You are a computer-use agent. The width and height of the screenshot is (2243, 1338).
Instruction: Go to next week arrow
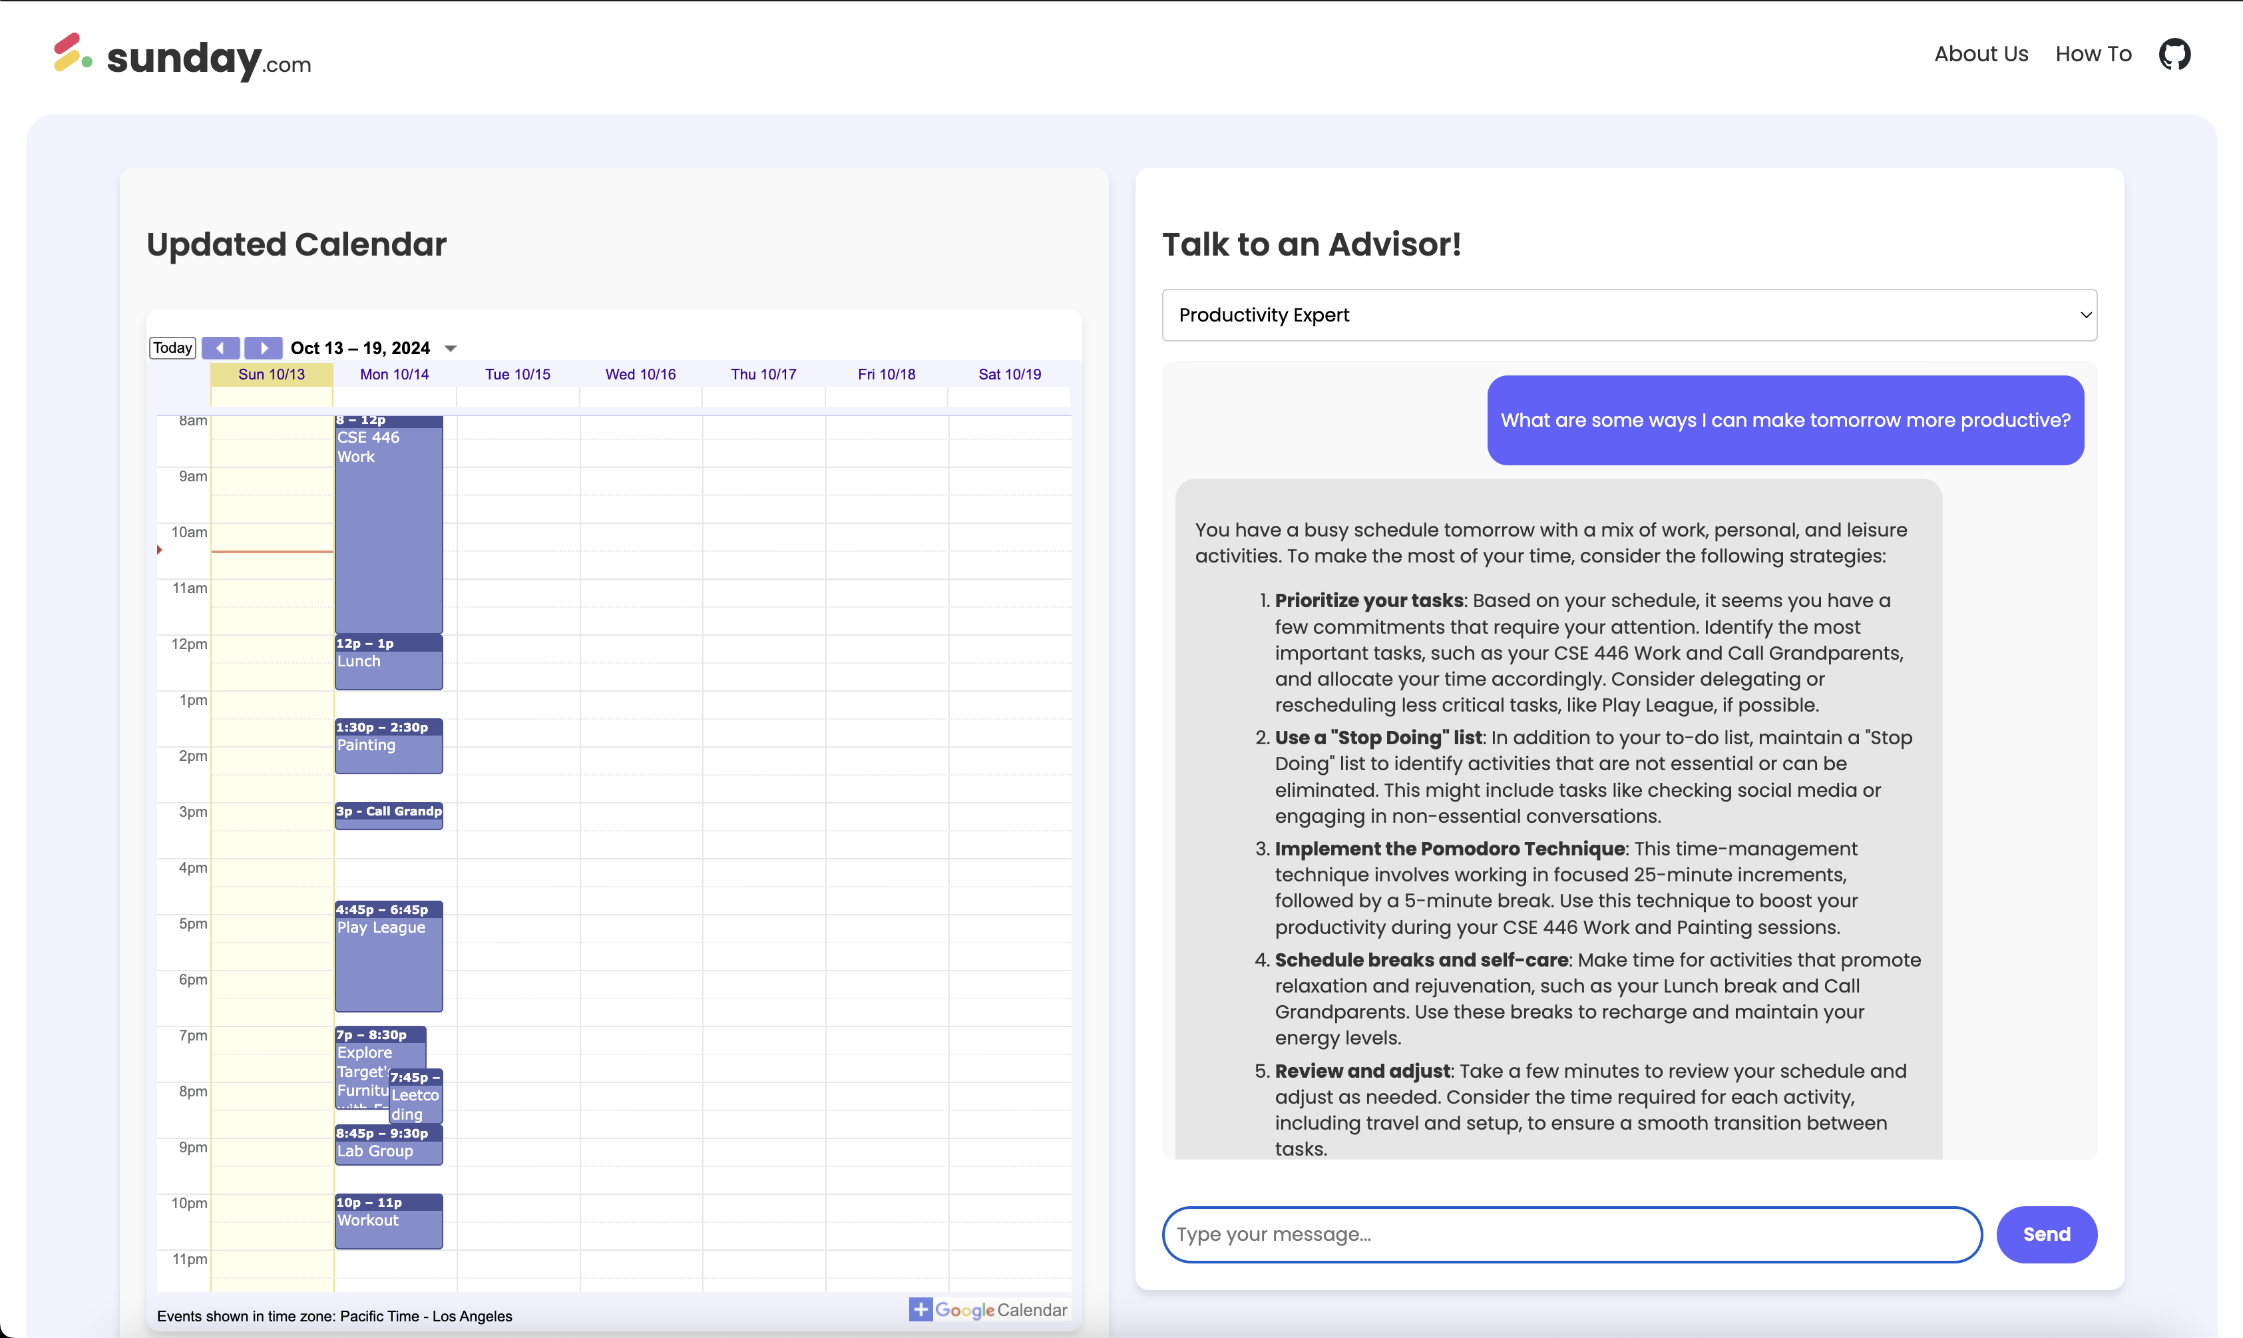[264, 348]
